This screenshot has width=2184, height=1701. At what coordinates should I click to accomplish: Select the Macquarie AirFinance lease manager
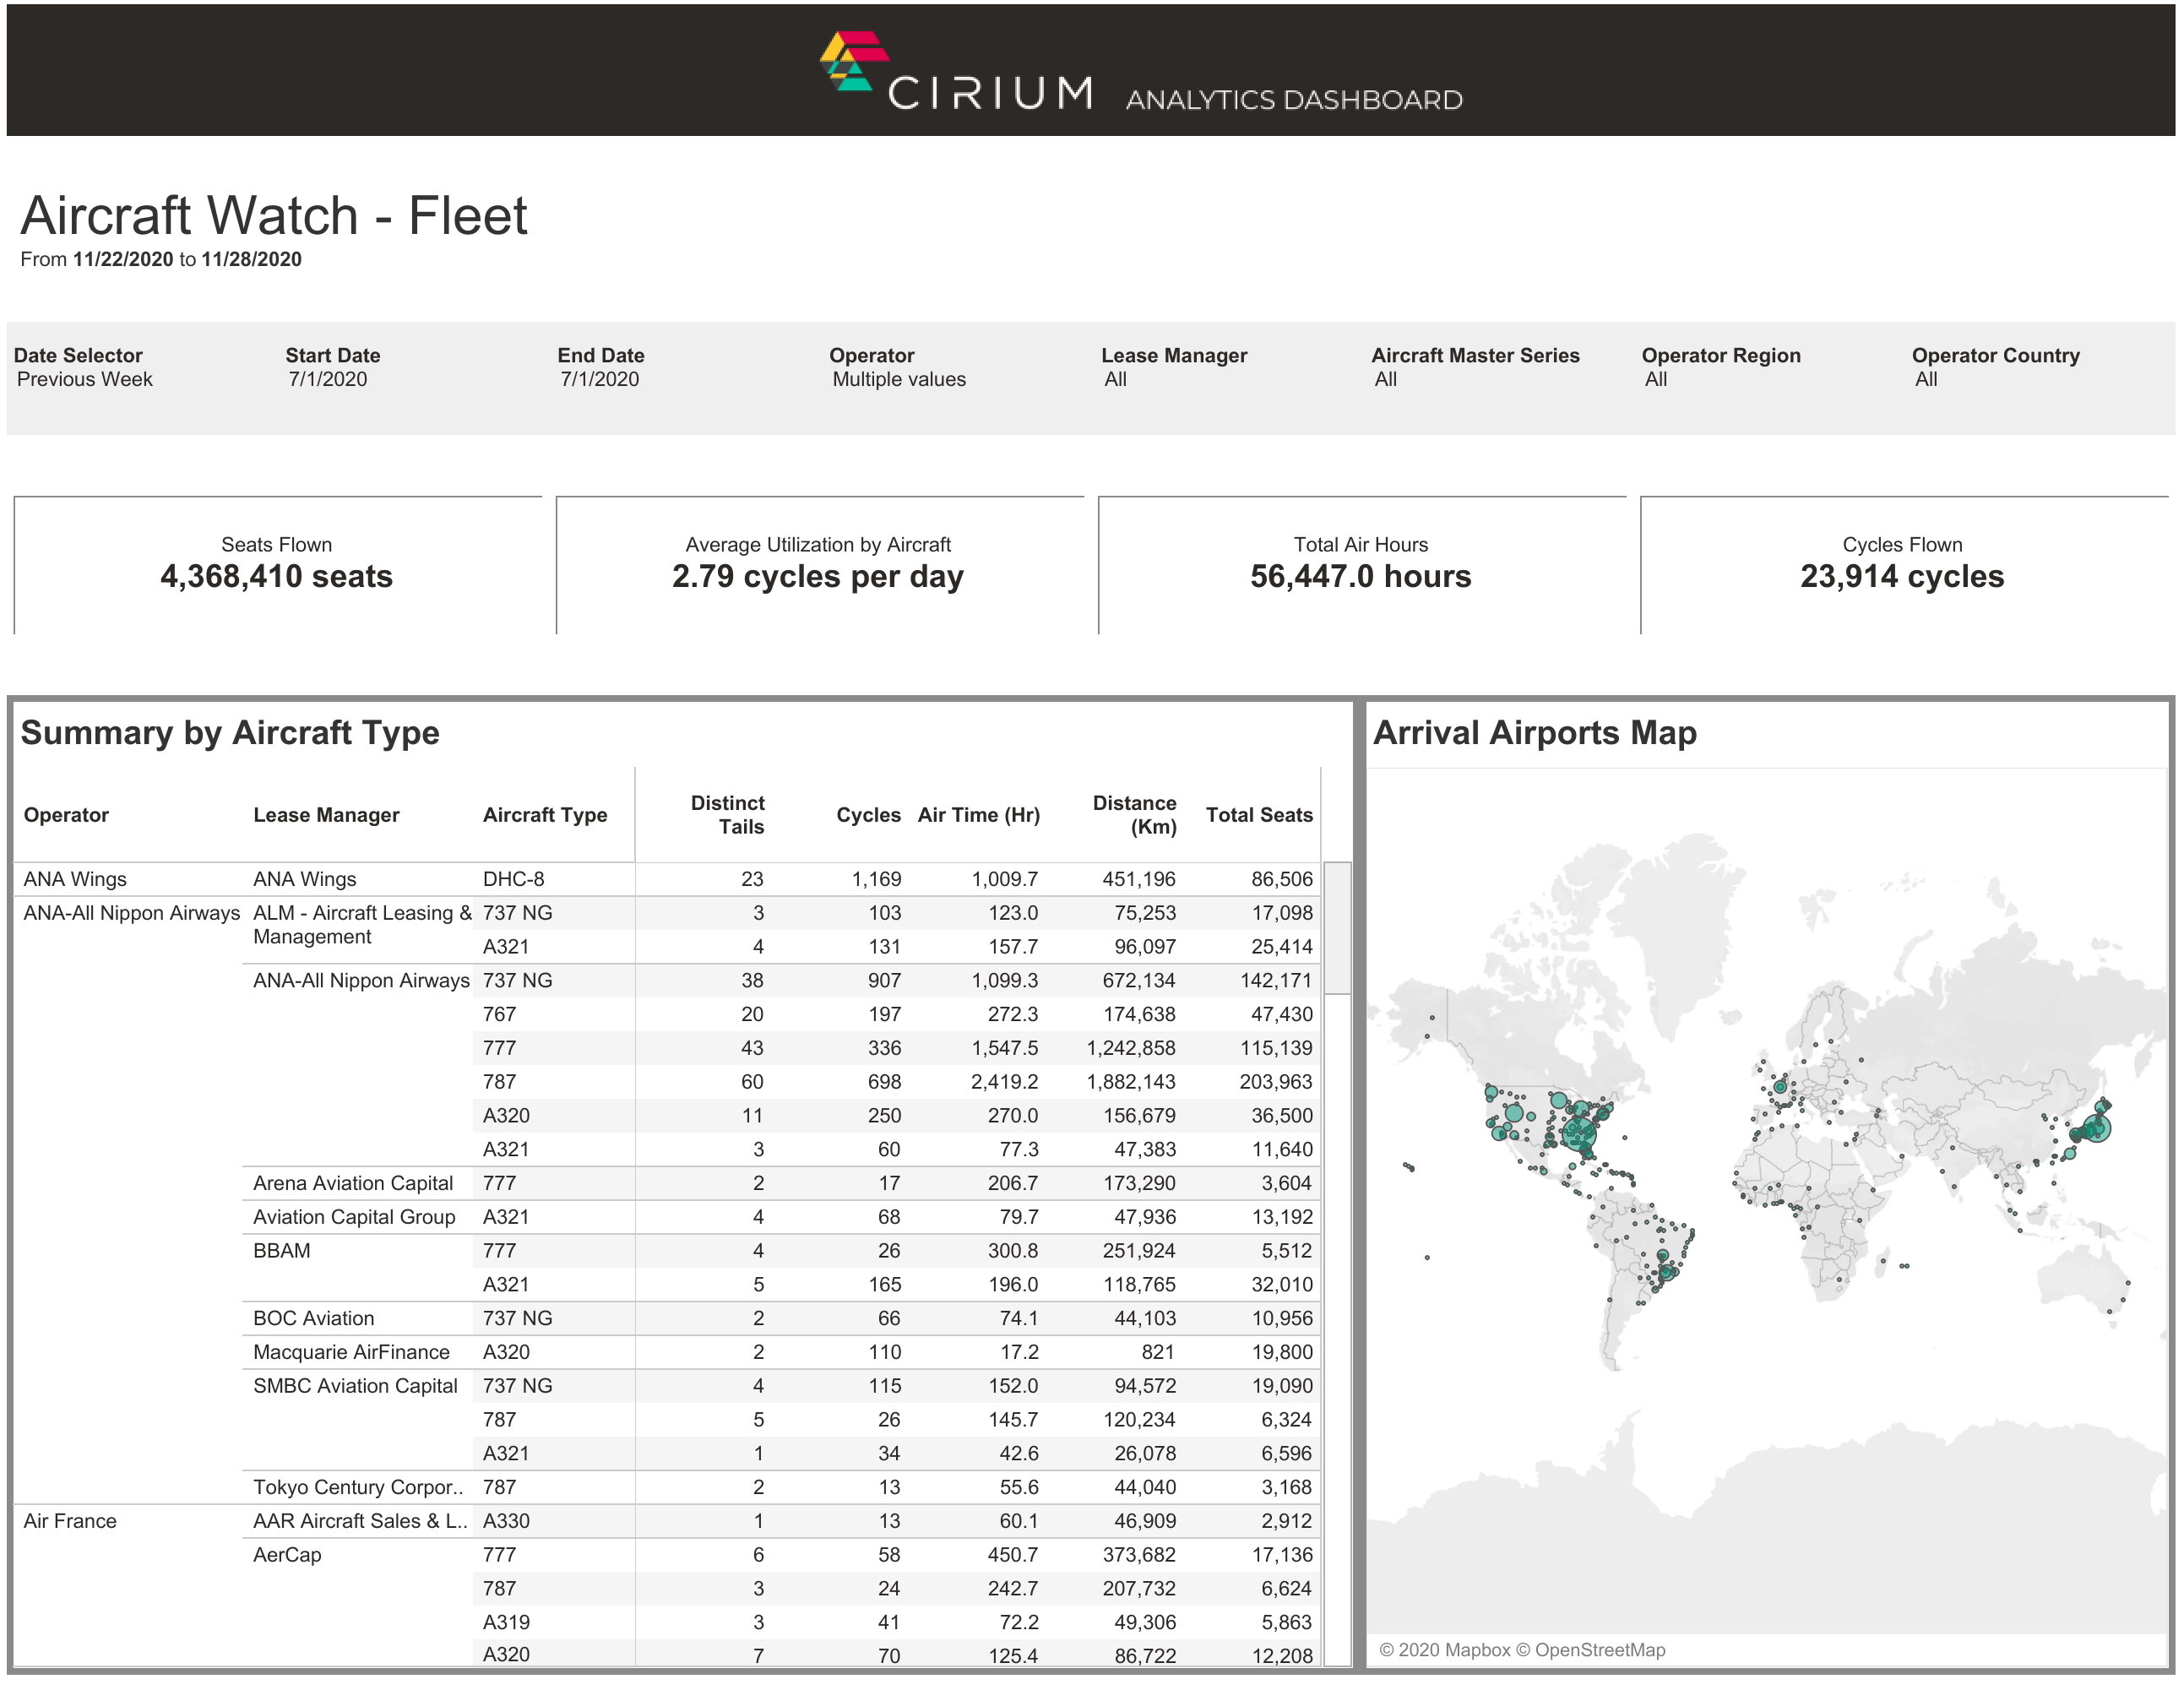[351, 1352]
